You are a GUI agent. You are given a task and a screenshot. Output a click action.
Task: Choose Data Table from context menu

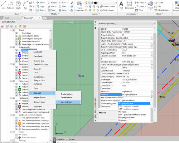38,56
